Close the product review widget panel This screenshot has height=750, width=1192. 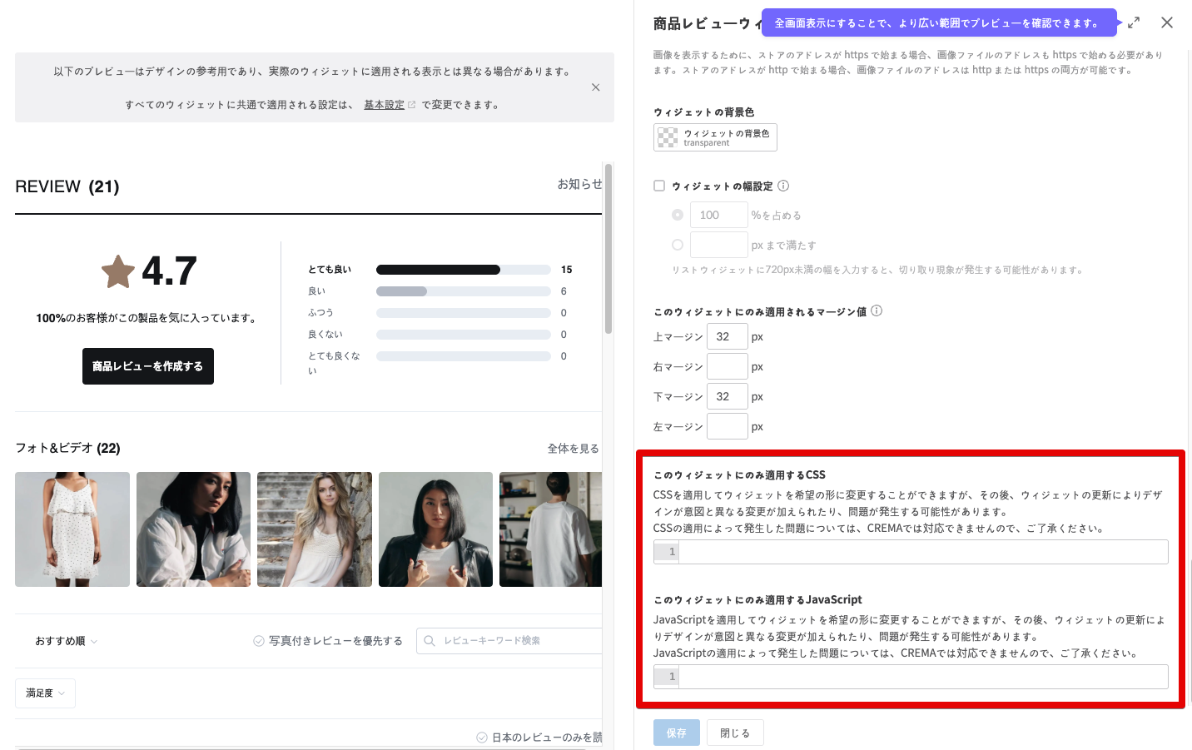click(x=1167, y=23)
